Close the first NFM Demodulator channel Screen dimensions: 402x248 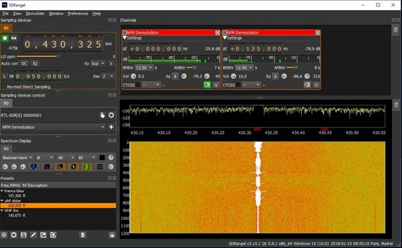pyautogui.click(x=217, y=33)
